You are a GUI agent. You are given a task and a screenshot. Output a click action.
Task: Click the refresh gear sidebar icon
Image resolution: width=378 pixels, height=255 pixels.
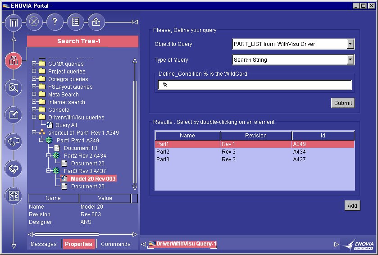[14, 168]
